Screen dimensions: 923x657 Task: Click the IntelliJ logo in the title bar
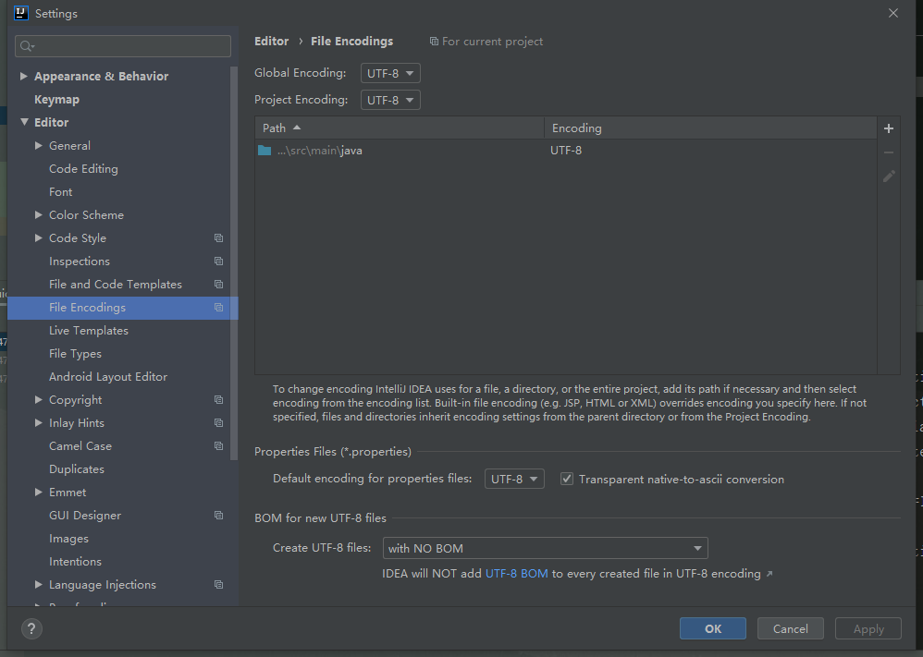pyautogui.click(x=21, y=13)
